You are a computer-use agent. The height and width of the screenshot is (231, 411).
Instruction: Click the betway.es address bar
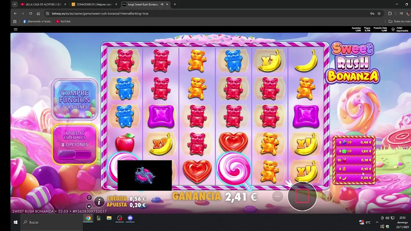tap(205, 13)
